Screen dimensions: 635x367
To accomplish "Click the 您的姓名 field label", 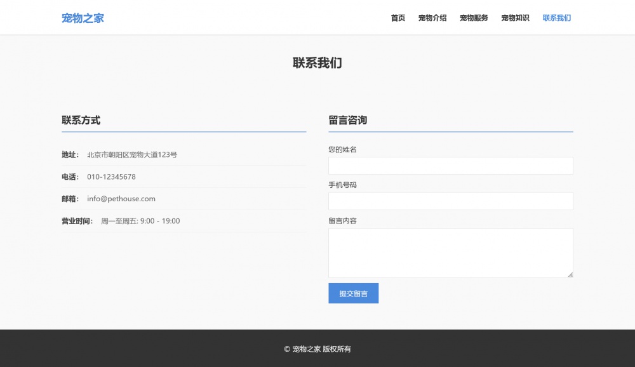I will point(342,150).
